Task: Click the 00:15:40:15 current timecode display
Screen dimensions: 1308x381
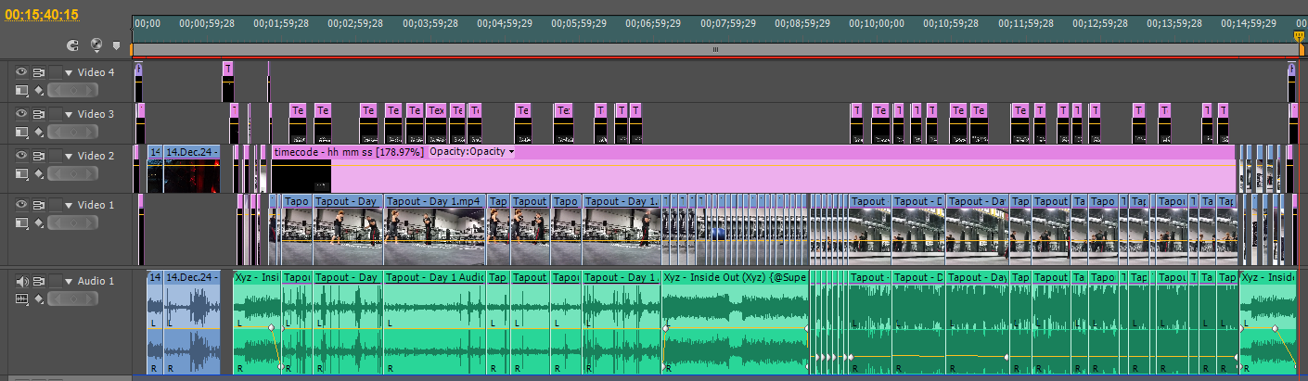Action: pos(42,14)
